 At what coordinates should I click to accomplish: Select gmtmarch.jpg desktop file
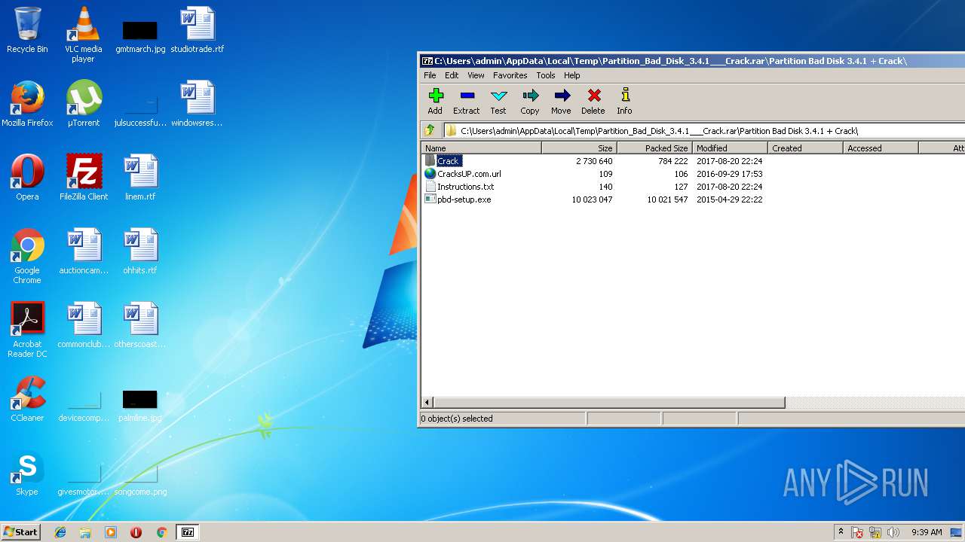[140, 35]
